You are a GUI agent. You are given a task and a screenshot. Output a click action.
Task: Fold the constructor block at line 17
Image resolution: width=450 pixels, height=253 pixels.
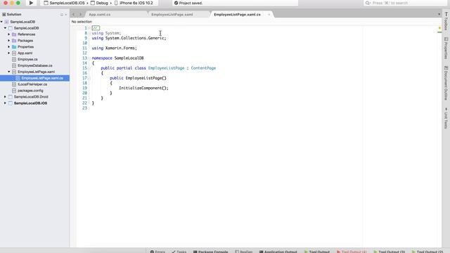(89, 78)
